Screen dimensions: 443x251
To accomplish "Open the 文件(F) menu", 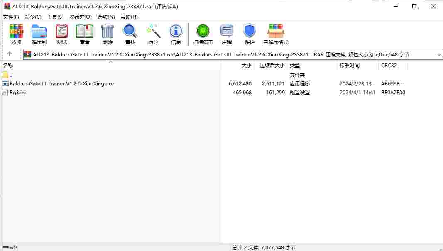I will [11, 17].
